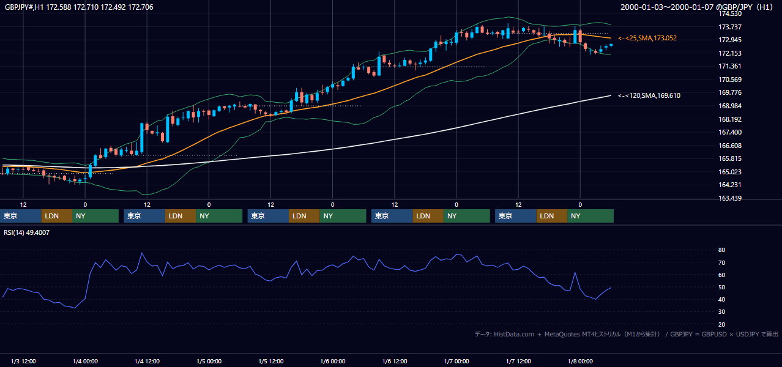The width and height of the screenshot is (782, 367).
Task: Click price axis label 165.023
Action: point(729,172)
